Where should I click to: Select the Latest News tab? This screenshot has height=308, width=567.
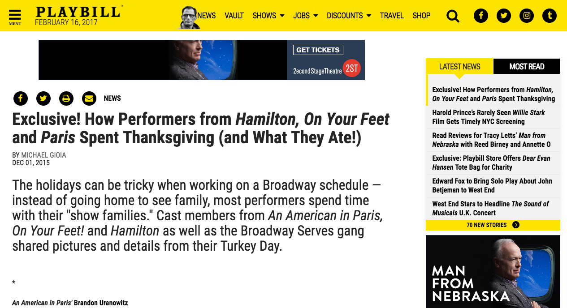(x=459, y=66)
